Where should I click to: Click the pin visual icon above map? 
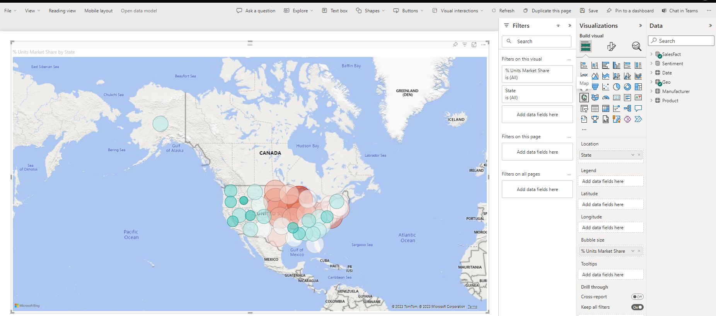[455, 45]
